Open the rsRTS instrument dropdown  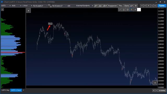point(6,6)
